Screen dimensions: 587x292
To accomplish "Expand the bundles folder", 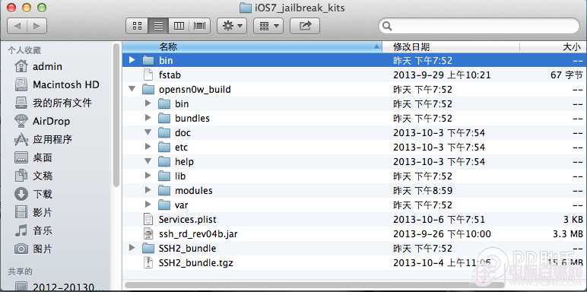I will (x=148, y=118).
